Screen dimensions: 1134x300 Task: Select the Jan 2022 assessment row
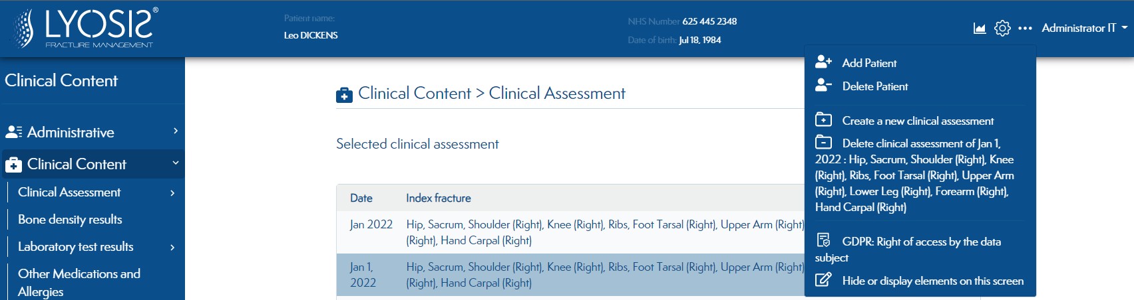[x=570, y=232]
